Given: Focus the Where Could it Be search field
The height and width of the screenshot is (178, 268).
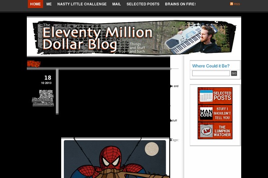Looking at the screenshot, I should coord(211,73).
